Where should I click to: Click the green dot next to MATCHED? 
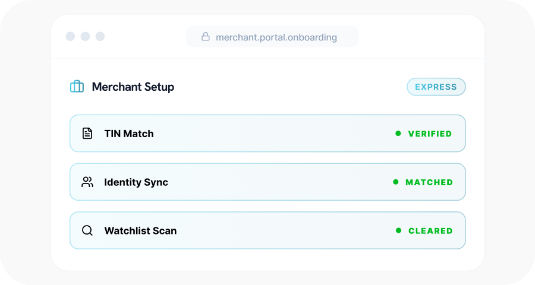396,182
